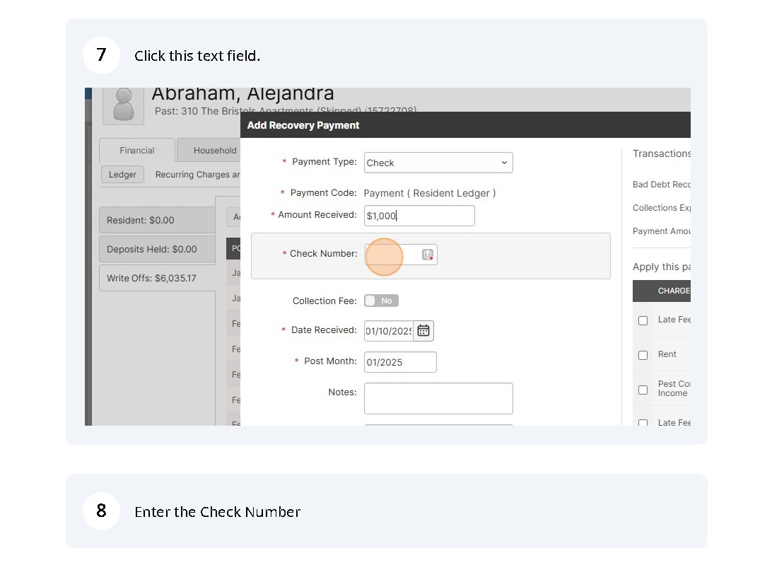
Task: Click the Amount Received field
Action: tap(419, 216)
